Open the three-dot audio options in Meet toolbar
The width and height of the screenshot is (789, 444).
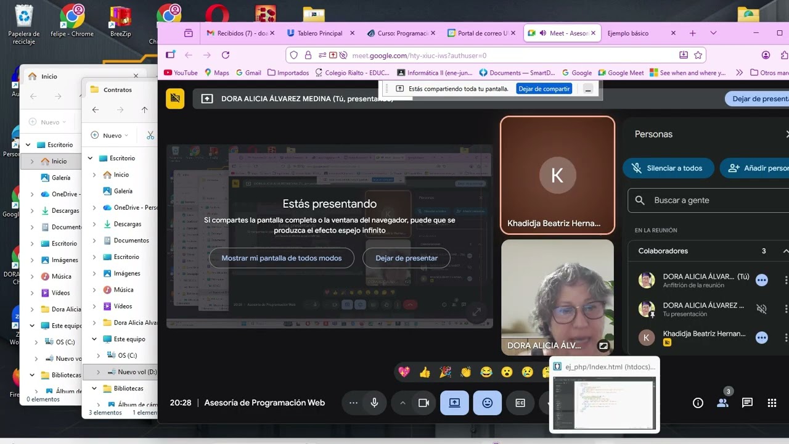353,403
